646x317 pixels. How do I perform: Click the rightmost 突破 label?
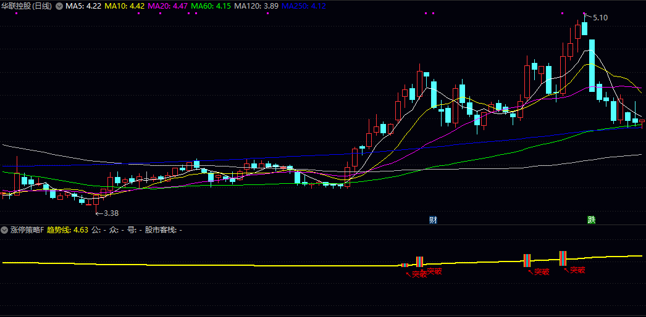577,270
